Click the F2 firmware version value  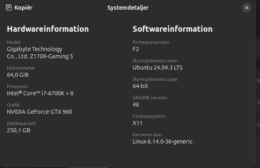pos(135,49)
